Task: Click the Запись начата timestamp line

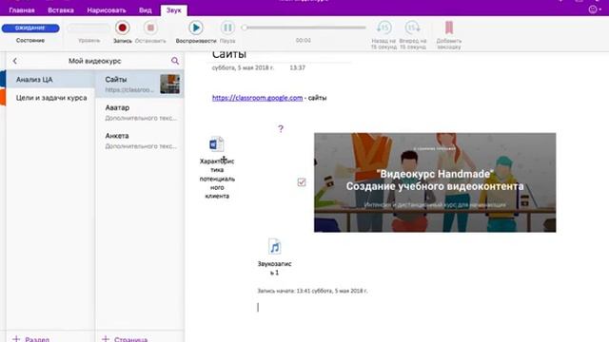Action: [312, 291]
